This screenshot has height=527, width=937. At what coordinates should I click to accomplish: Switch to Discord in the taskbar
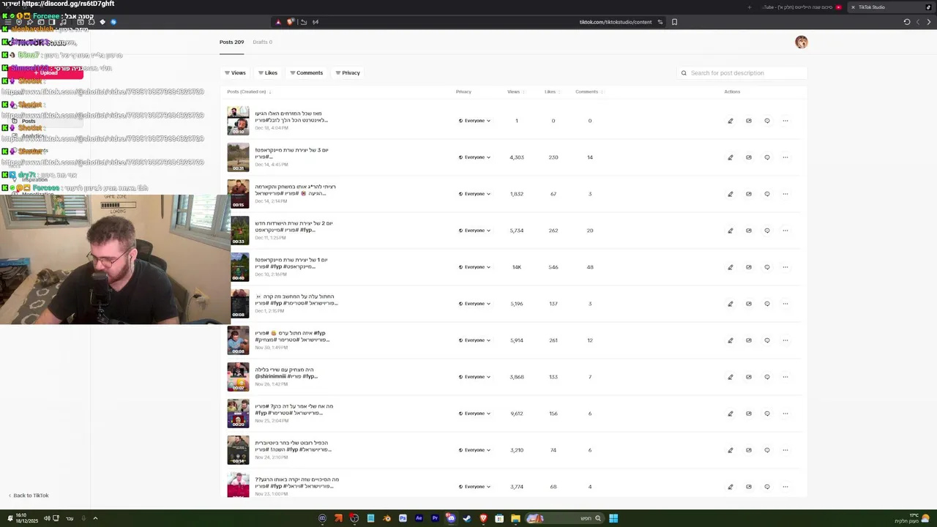(451, 518)
